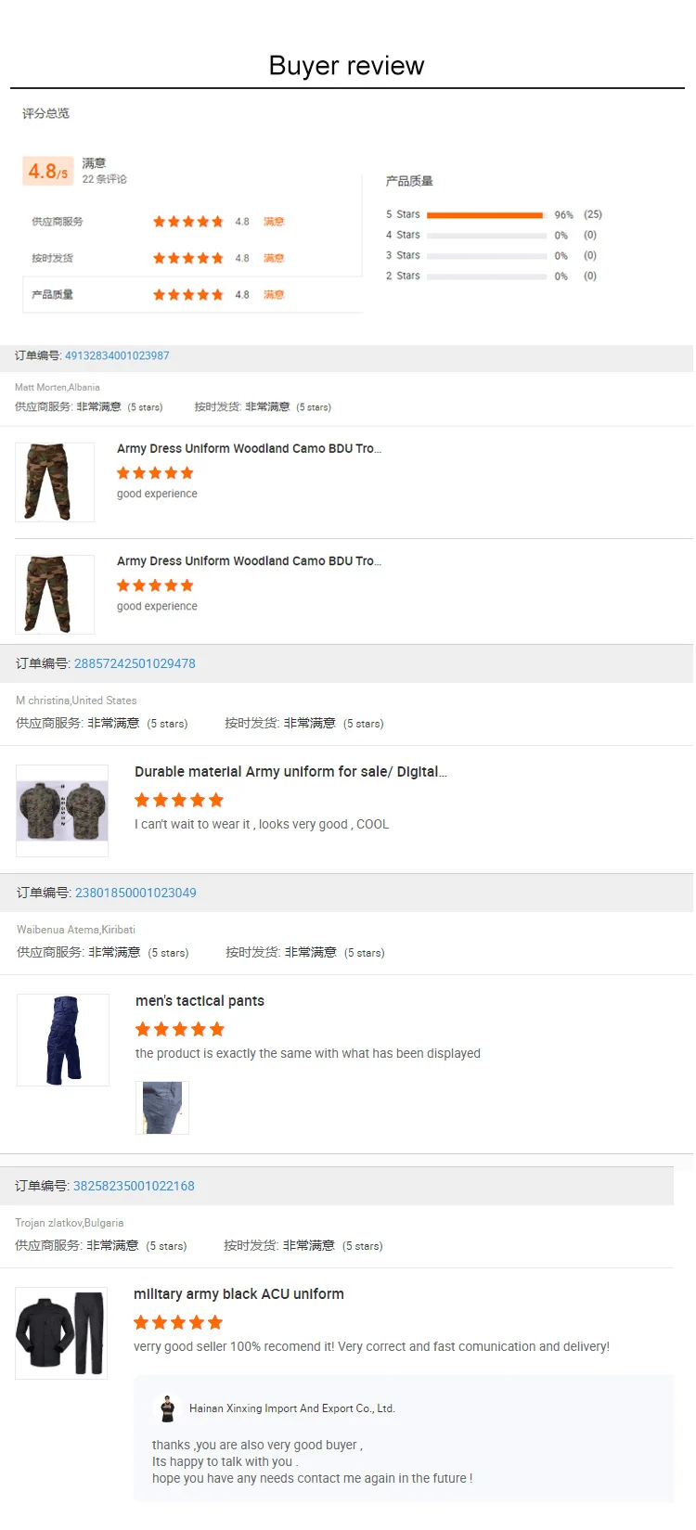Click the 5 Stars rating bar
This screenshot has width=696, height=1530.
coord(486,215)
